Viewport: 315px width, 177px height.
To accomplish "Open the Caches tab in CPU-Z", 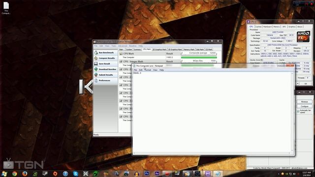I will (x=258, y=27).
